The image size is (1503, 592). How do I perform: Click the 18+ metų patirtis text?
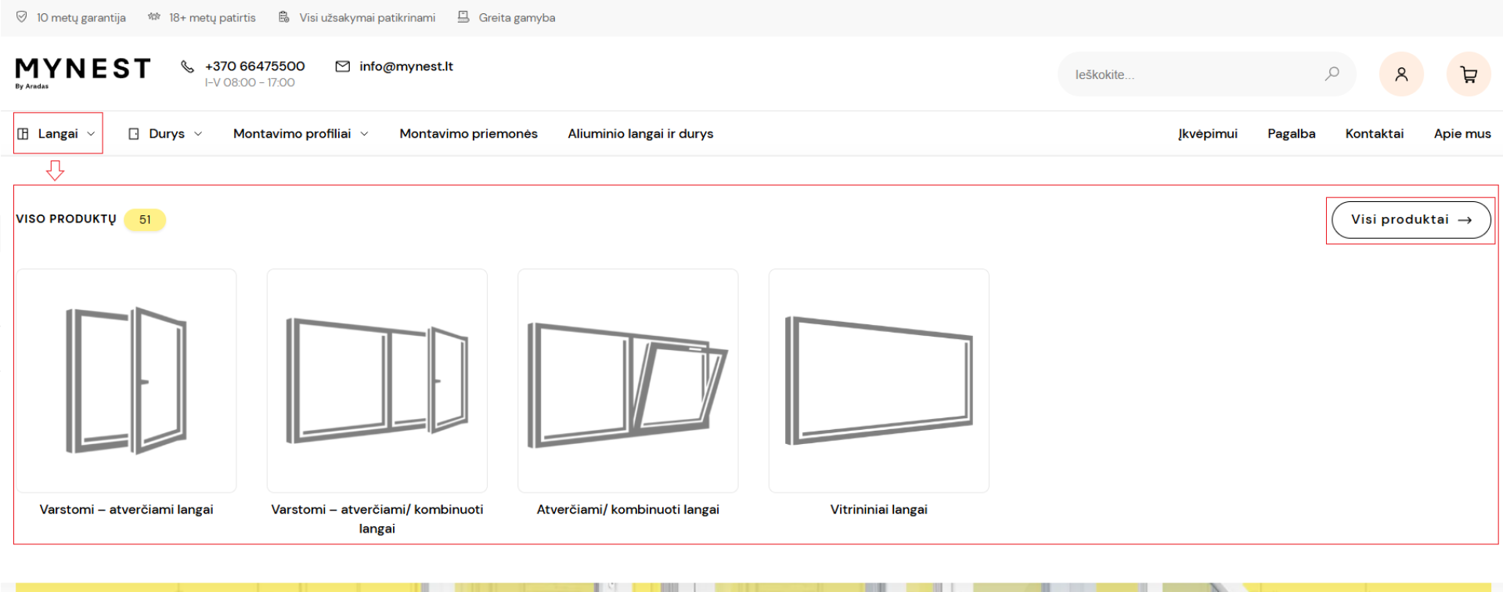click(x=212, y=17)
